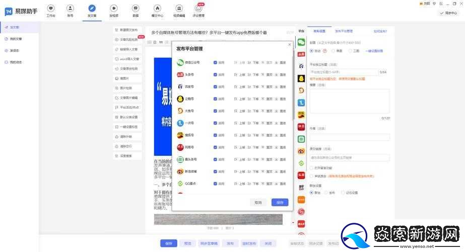This screenshot has width=465, height=252.
Task: Open the 账号 accounts icon in top navigation
Action: (x=71, y=9)
